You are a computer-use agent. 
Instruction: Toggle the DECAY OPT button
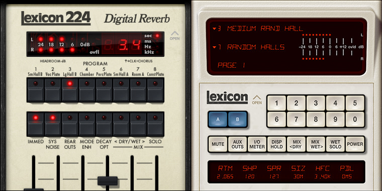tap(104, 124)
